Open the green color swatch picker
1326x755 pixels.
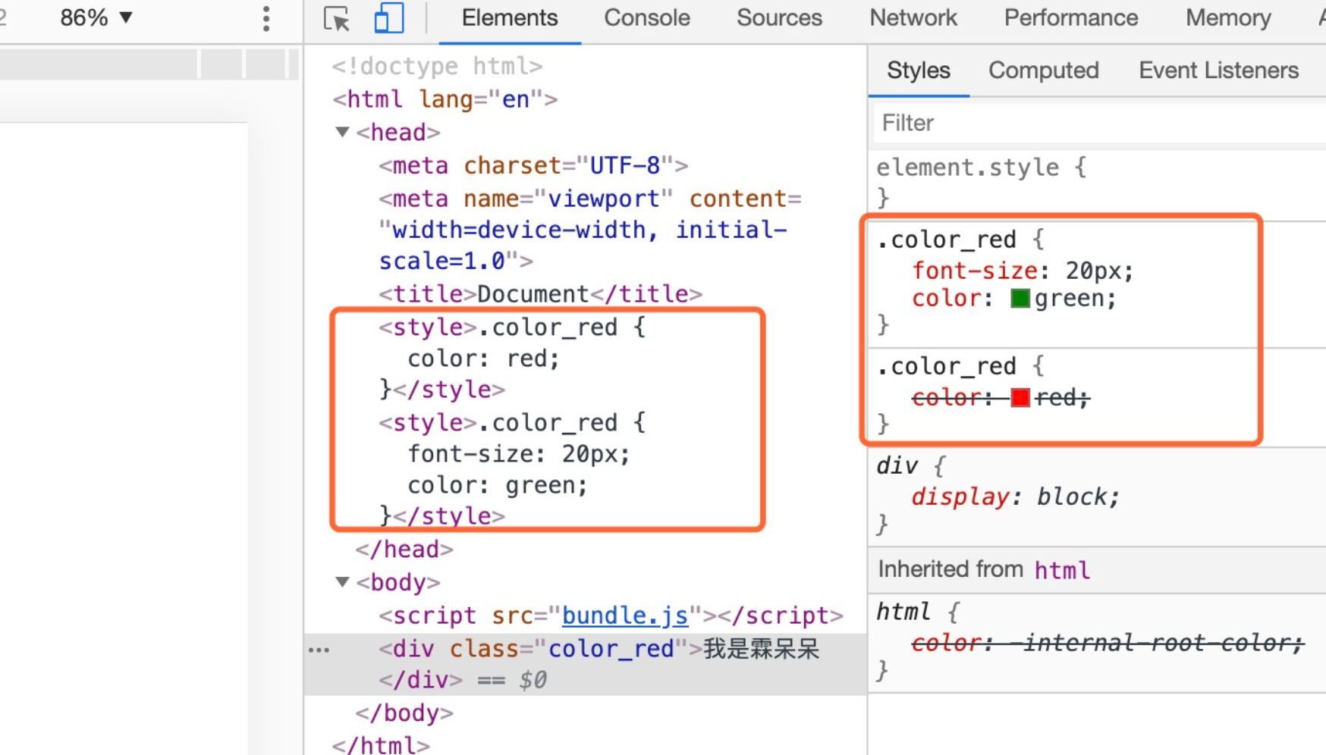[x=1020, y=299]
